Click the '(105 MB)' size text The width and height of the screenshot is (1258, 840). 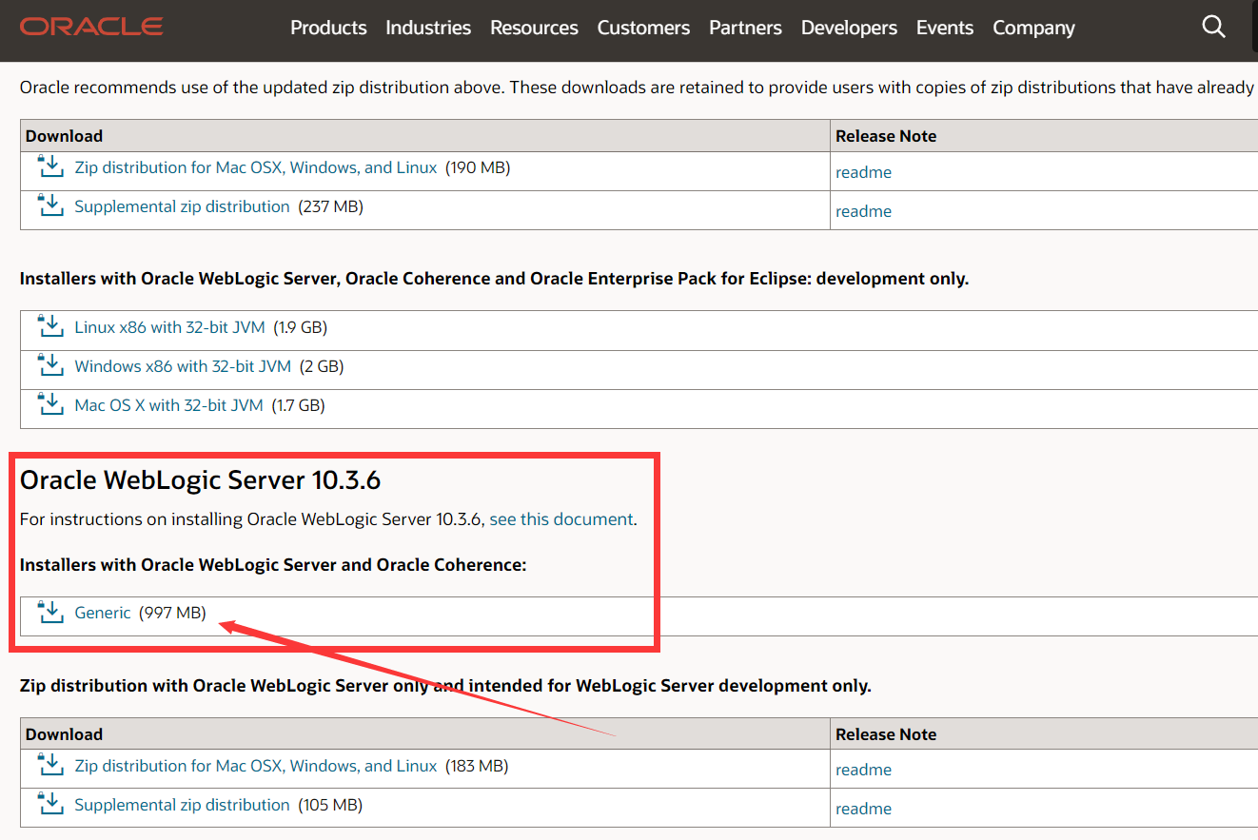[330, 805]
